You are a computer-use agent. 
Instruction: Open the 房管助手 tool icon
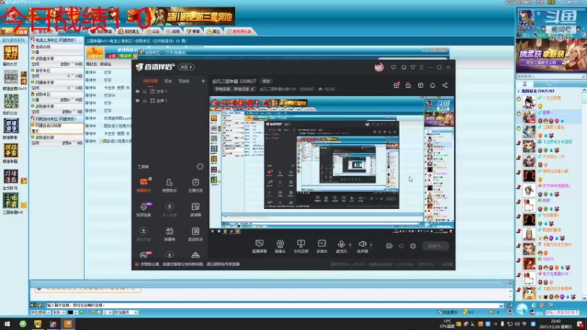coord(169,185)
